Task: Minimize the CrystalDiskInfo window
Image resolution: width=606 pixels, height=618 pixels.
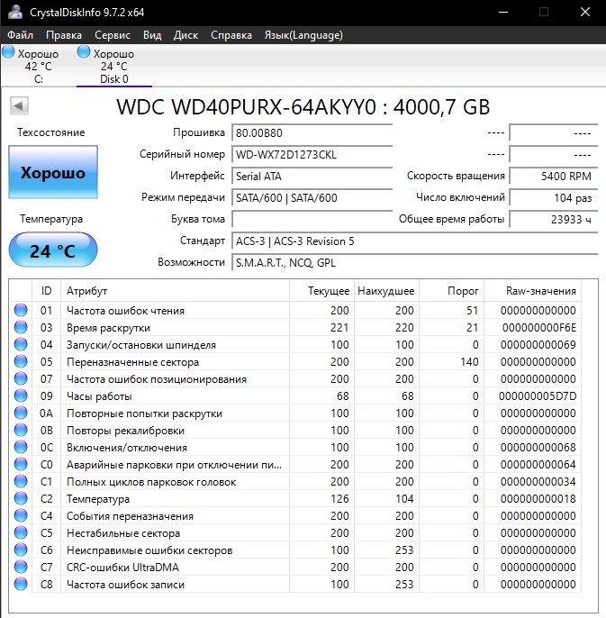Action: [x=503, y=13]
